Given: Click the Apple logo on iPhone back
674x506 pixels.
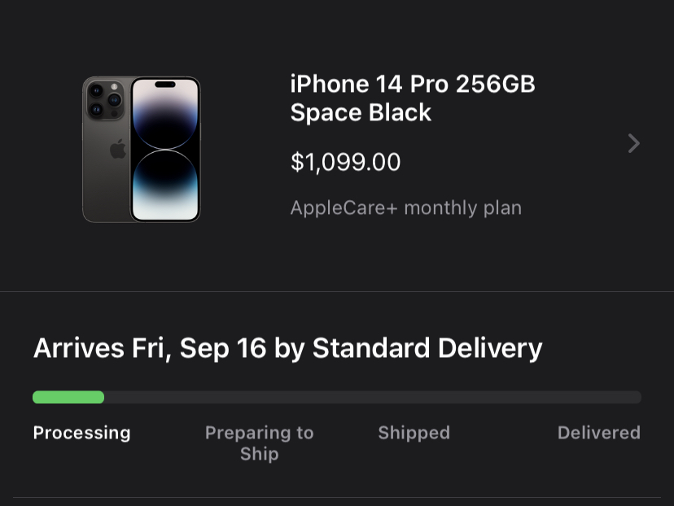Looking at the screenshot, I should point(118,150).
